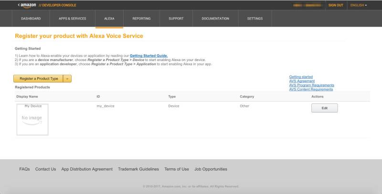Screen dimensions: 382x194
Task: Open the Settings tab
Action: [x=255, y=19]
